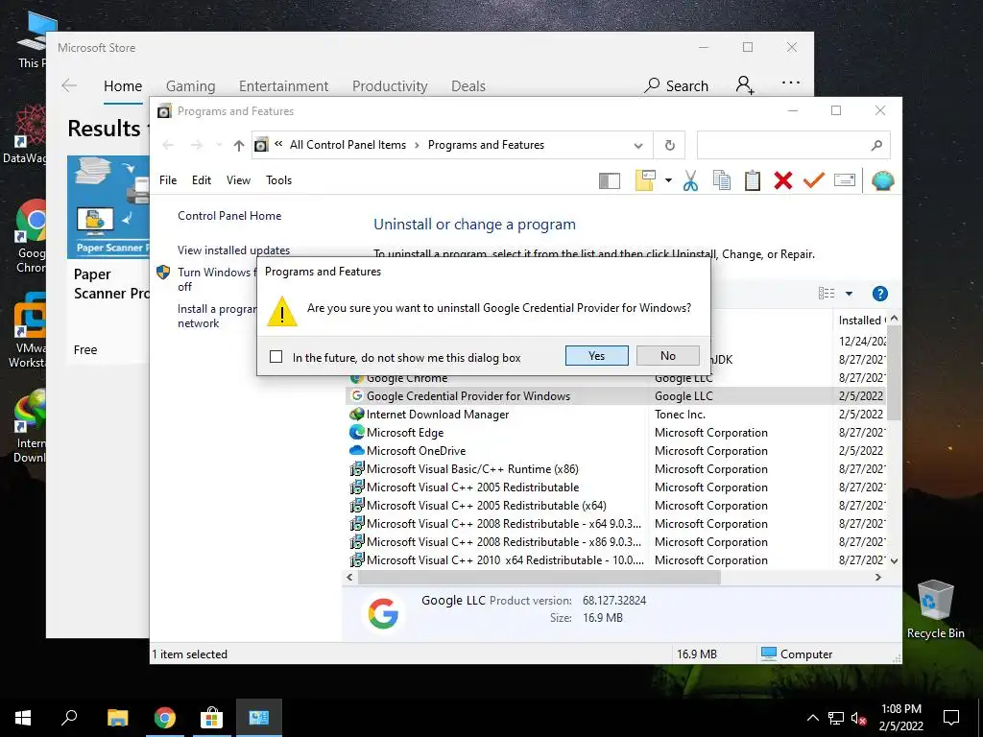Viewport: 983px width, 737px height.
Task: Open dropdown arrow next to folder options icon
Action: (x=668, y=180)
